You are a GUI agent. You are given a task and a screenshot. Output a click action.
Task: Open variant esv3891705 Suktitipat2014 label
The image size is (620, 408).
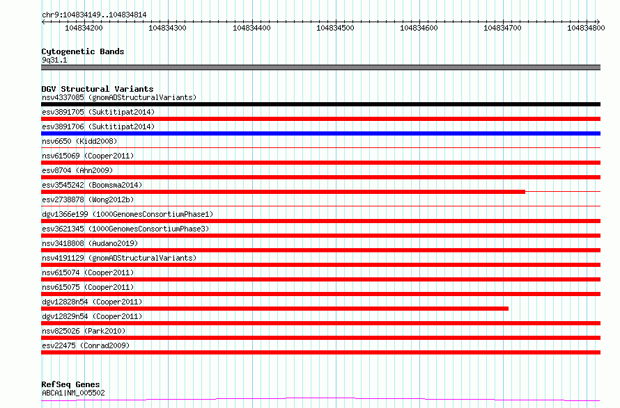[98, 112]
